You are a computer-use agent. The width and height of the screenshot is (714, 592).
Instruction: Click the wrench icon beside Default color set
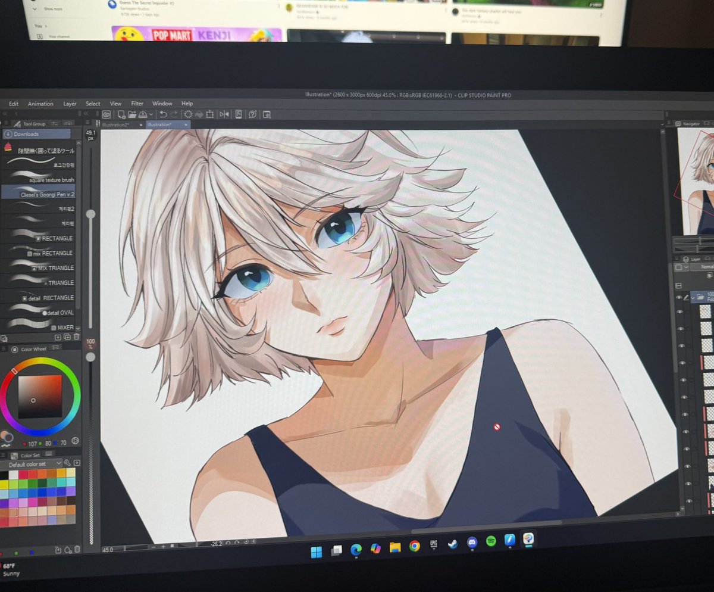coord(67,463)
